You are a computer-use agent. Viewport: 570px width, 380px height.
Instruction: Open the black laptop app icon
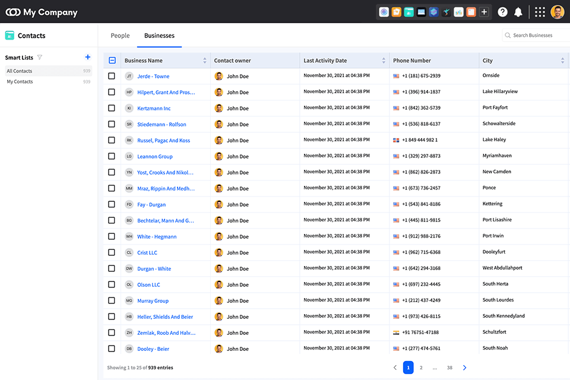[422, 12]
